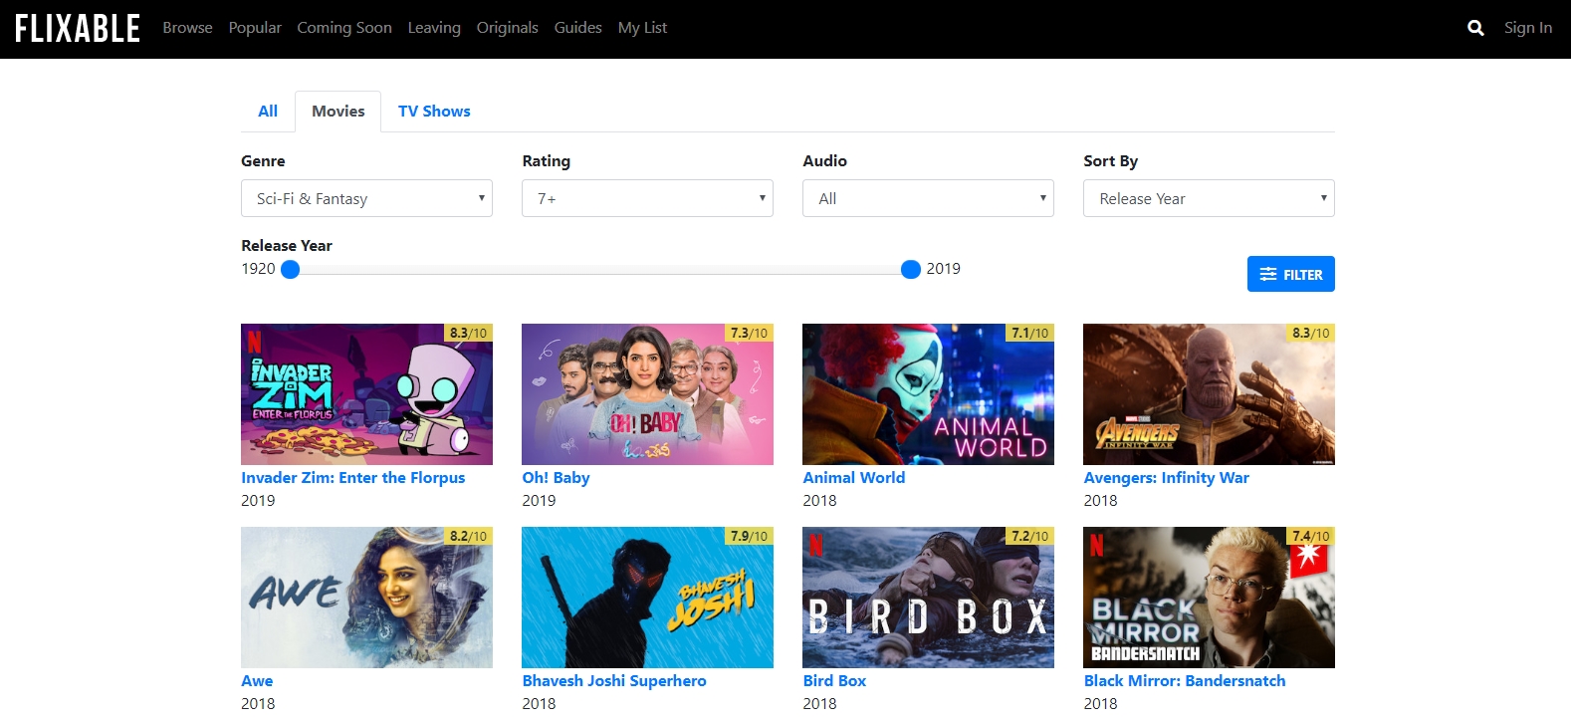The height and width of the screenshot is (724, 1571).
Task: Open the Sort By Release Year dropdown
Action: pos(1209,198)
